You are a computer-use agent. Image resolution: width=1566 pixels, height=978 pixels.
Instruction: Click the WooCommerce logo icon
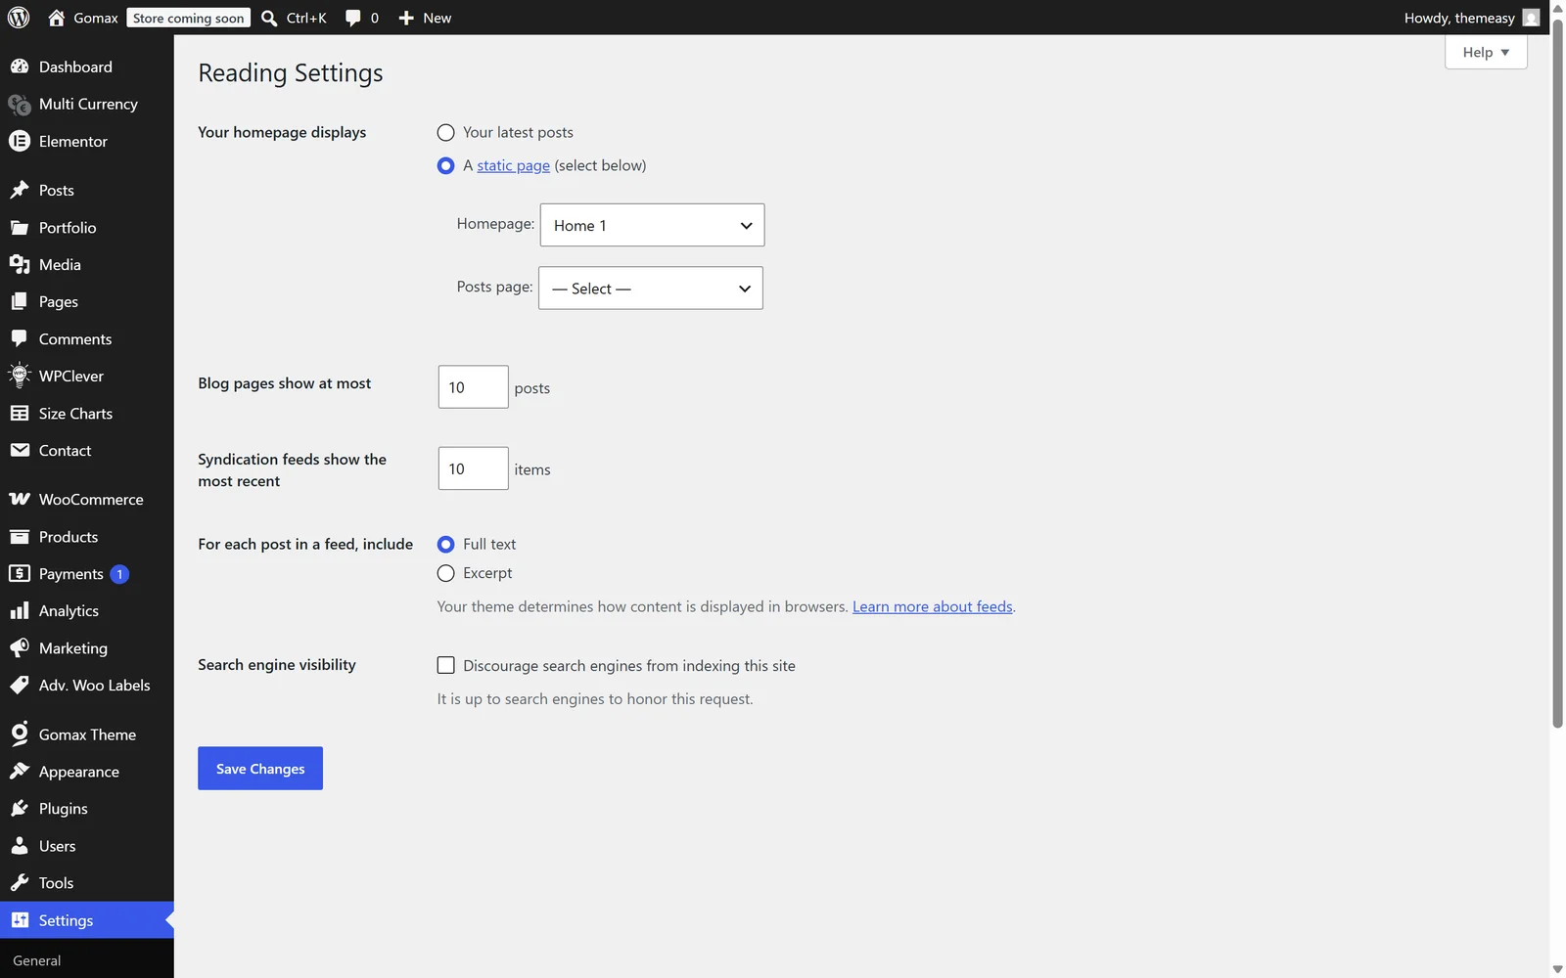(20, 499)
